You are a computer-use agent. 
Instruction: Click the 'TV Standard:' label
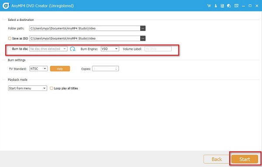pyautogui.click(x=18, y=69)
